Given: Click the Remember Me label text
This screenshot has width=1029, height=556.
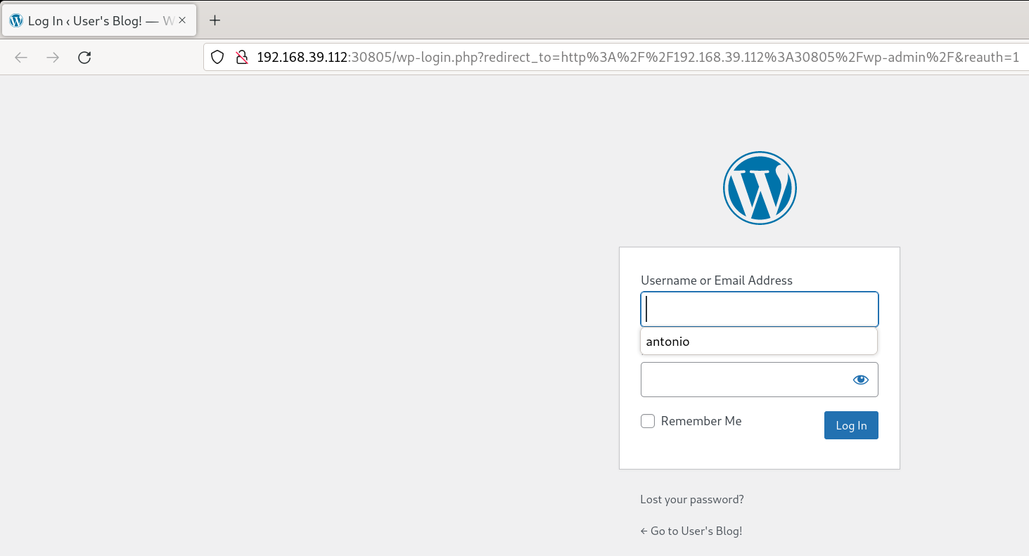Looking at the screenshot, I should click(701, 421).
